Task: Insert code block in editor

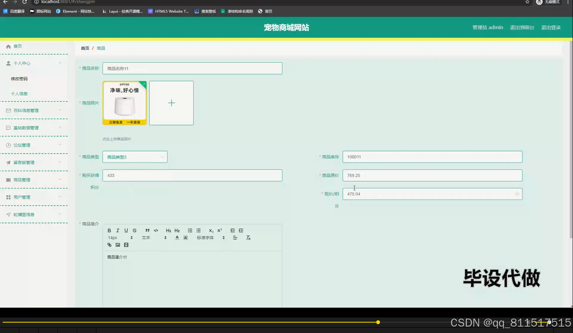Action: (x=156, y=230)
